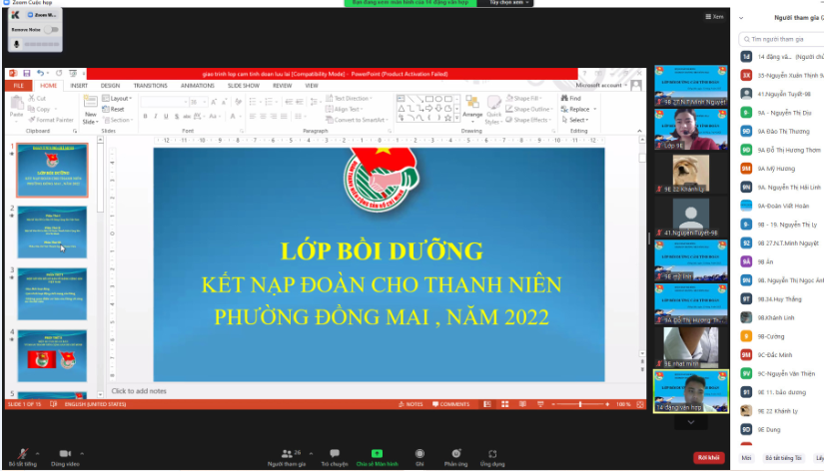Open Section dropdown

(x=118, y=120)
